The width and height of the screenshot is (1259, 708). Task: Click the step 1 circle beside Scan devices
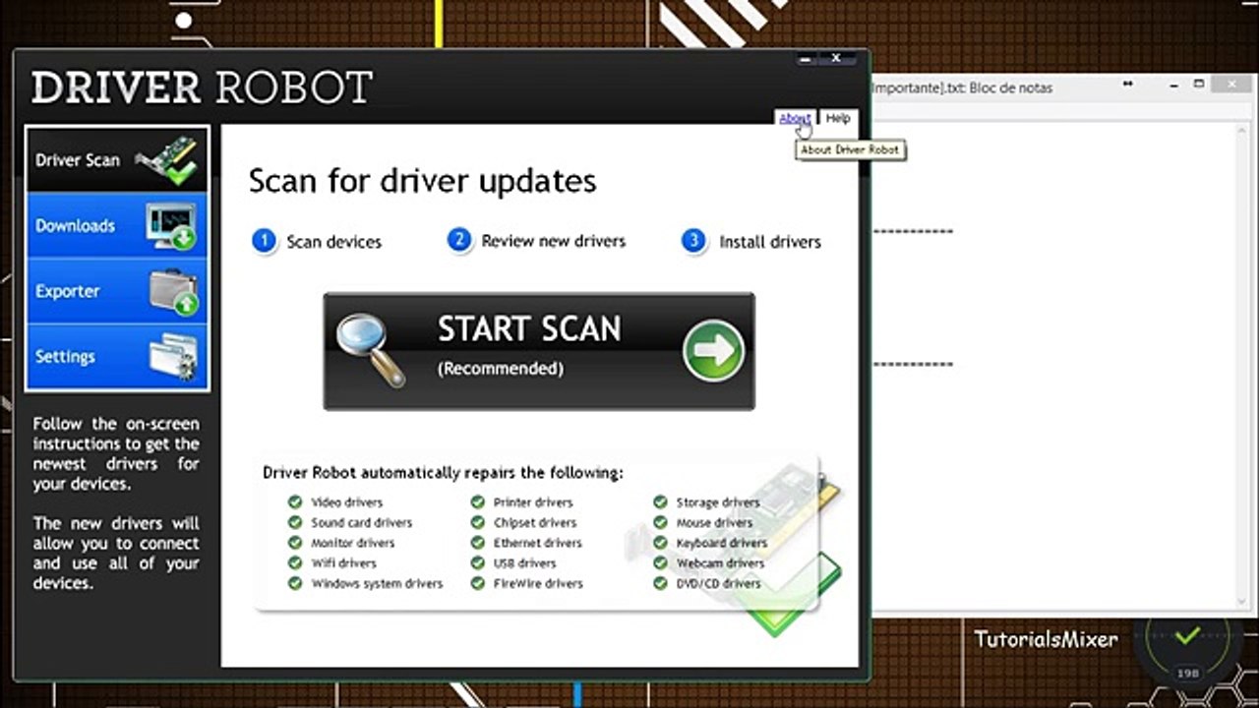coord(264,241)
